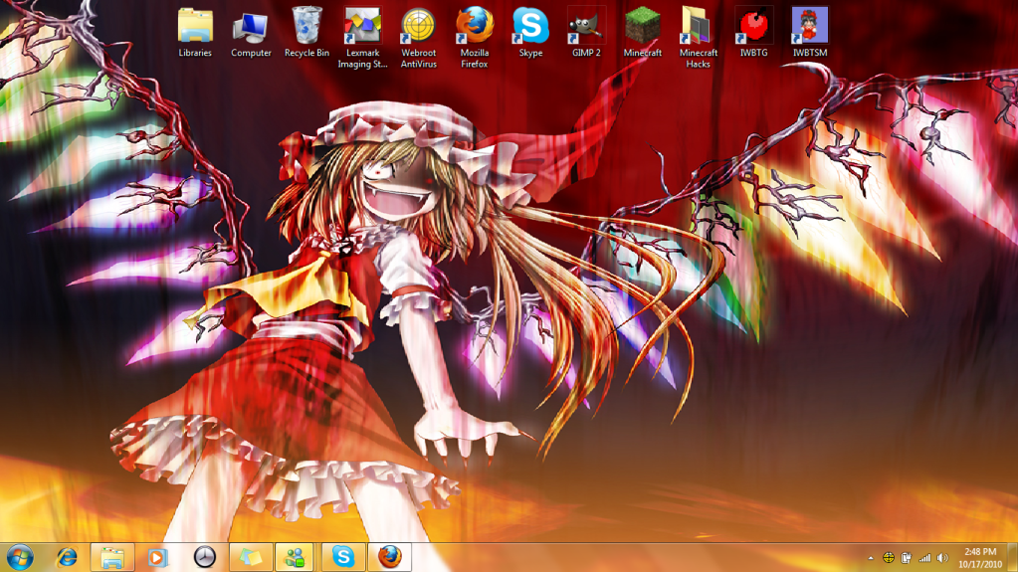Open Sticky Notes from the taskbar
1018x572 pixels.
[x=251, y=557]
